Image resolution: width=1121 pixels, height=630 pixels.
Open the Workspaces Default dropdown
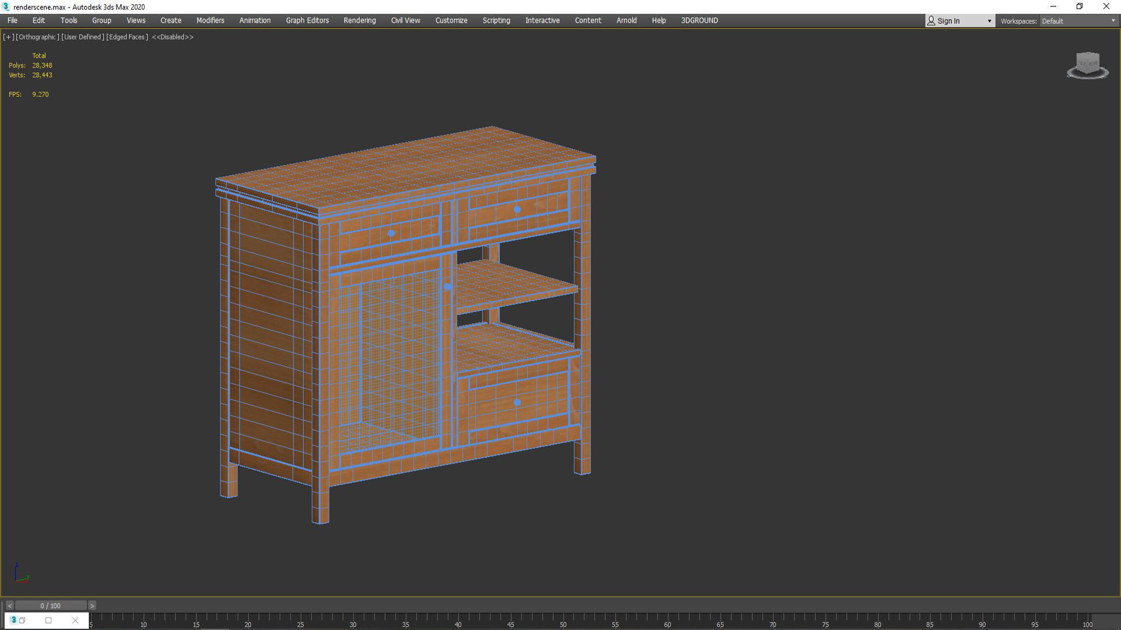[1078, 21]
